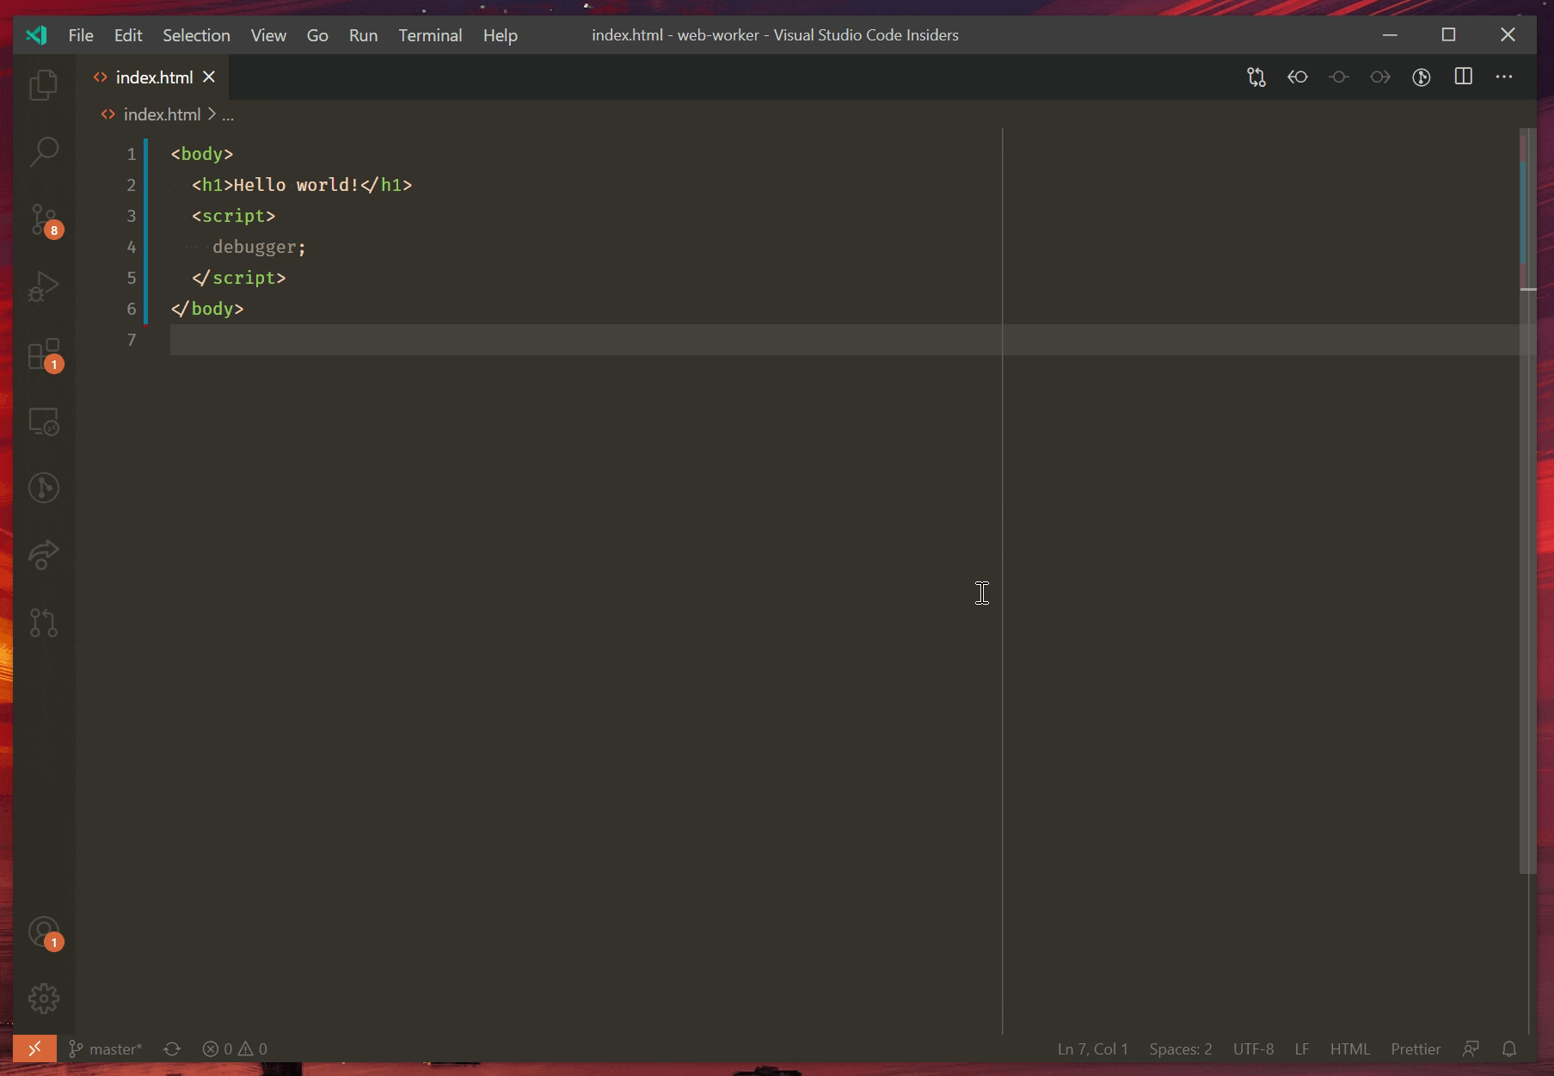
Task: Change indentation via Spaces: 2
Action: tap(1181, 1048)
